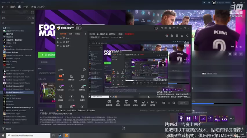This screenshot has width=247, height=138.
Task: Hide the 全屏1 source with its eye icon
Action: pos(58,46)
